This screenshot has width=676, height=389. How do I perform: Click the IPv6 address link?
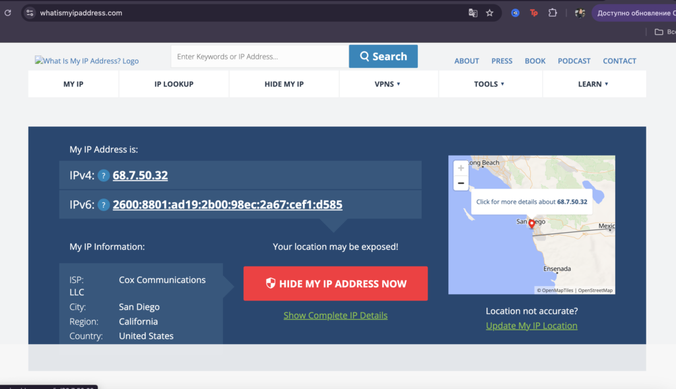[x=228, y=204]
